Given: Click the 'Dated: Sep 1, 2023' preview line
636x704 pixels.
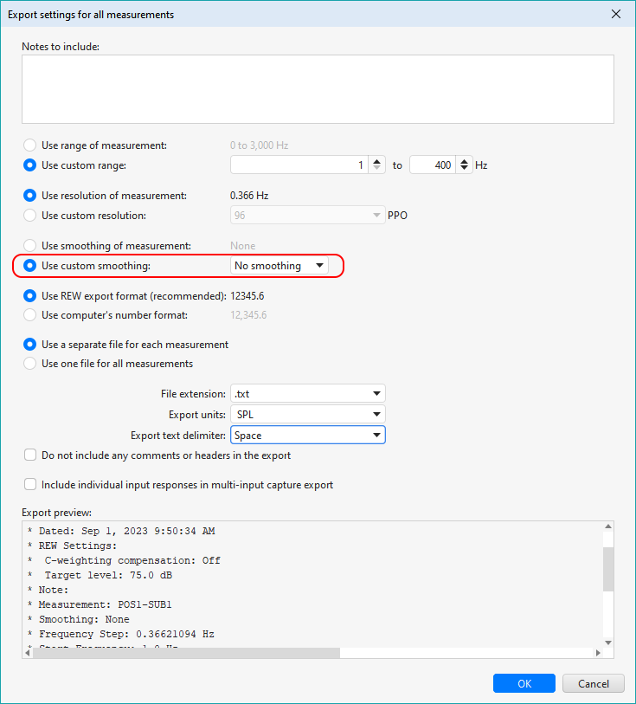Looking at the screenshot, I should click(x=121, y=531).
